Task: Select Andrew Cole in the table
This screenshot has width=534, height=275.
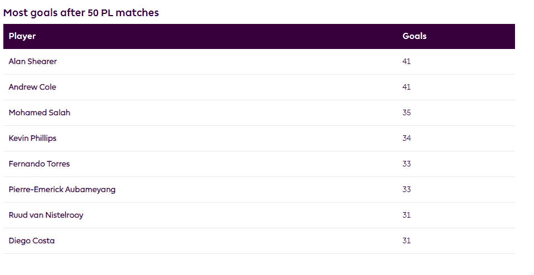Action: tap(32, 87)
